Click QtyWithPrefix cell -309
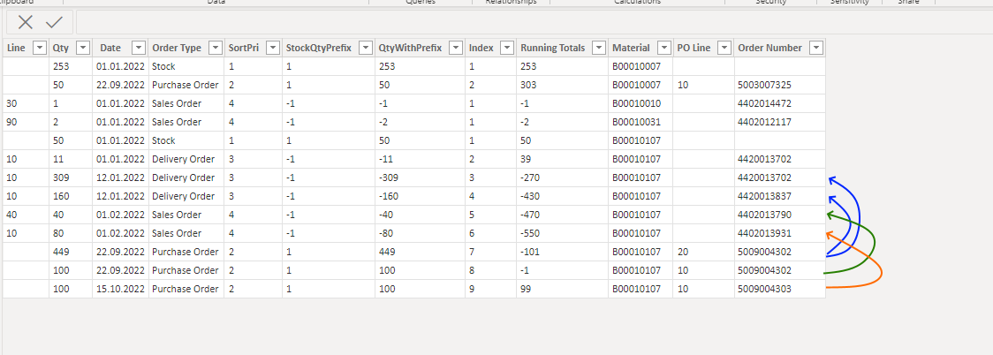The width and height of the screenshot is (993, 355). (x=420, y=177)
